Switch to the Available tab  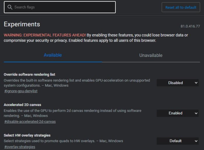tap(53, 55)
